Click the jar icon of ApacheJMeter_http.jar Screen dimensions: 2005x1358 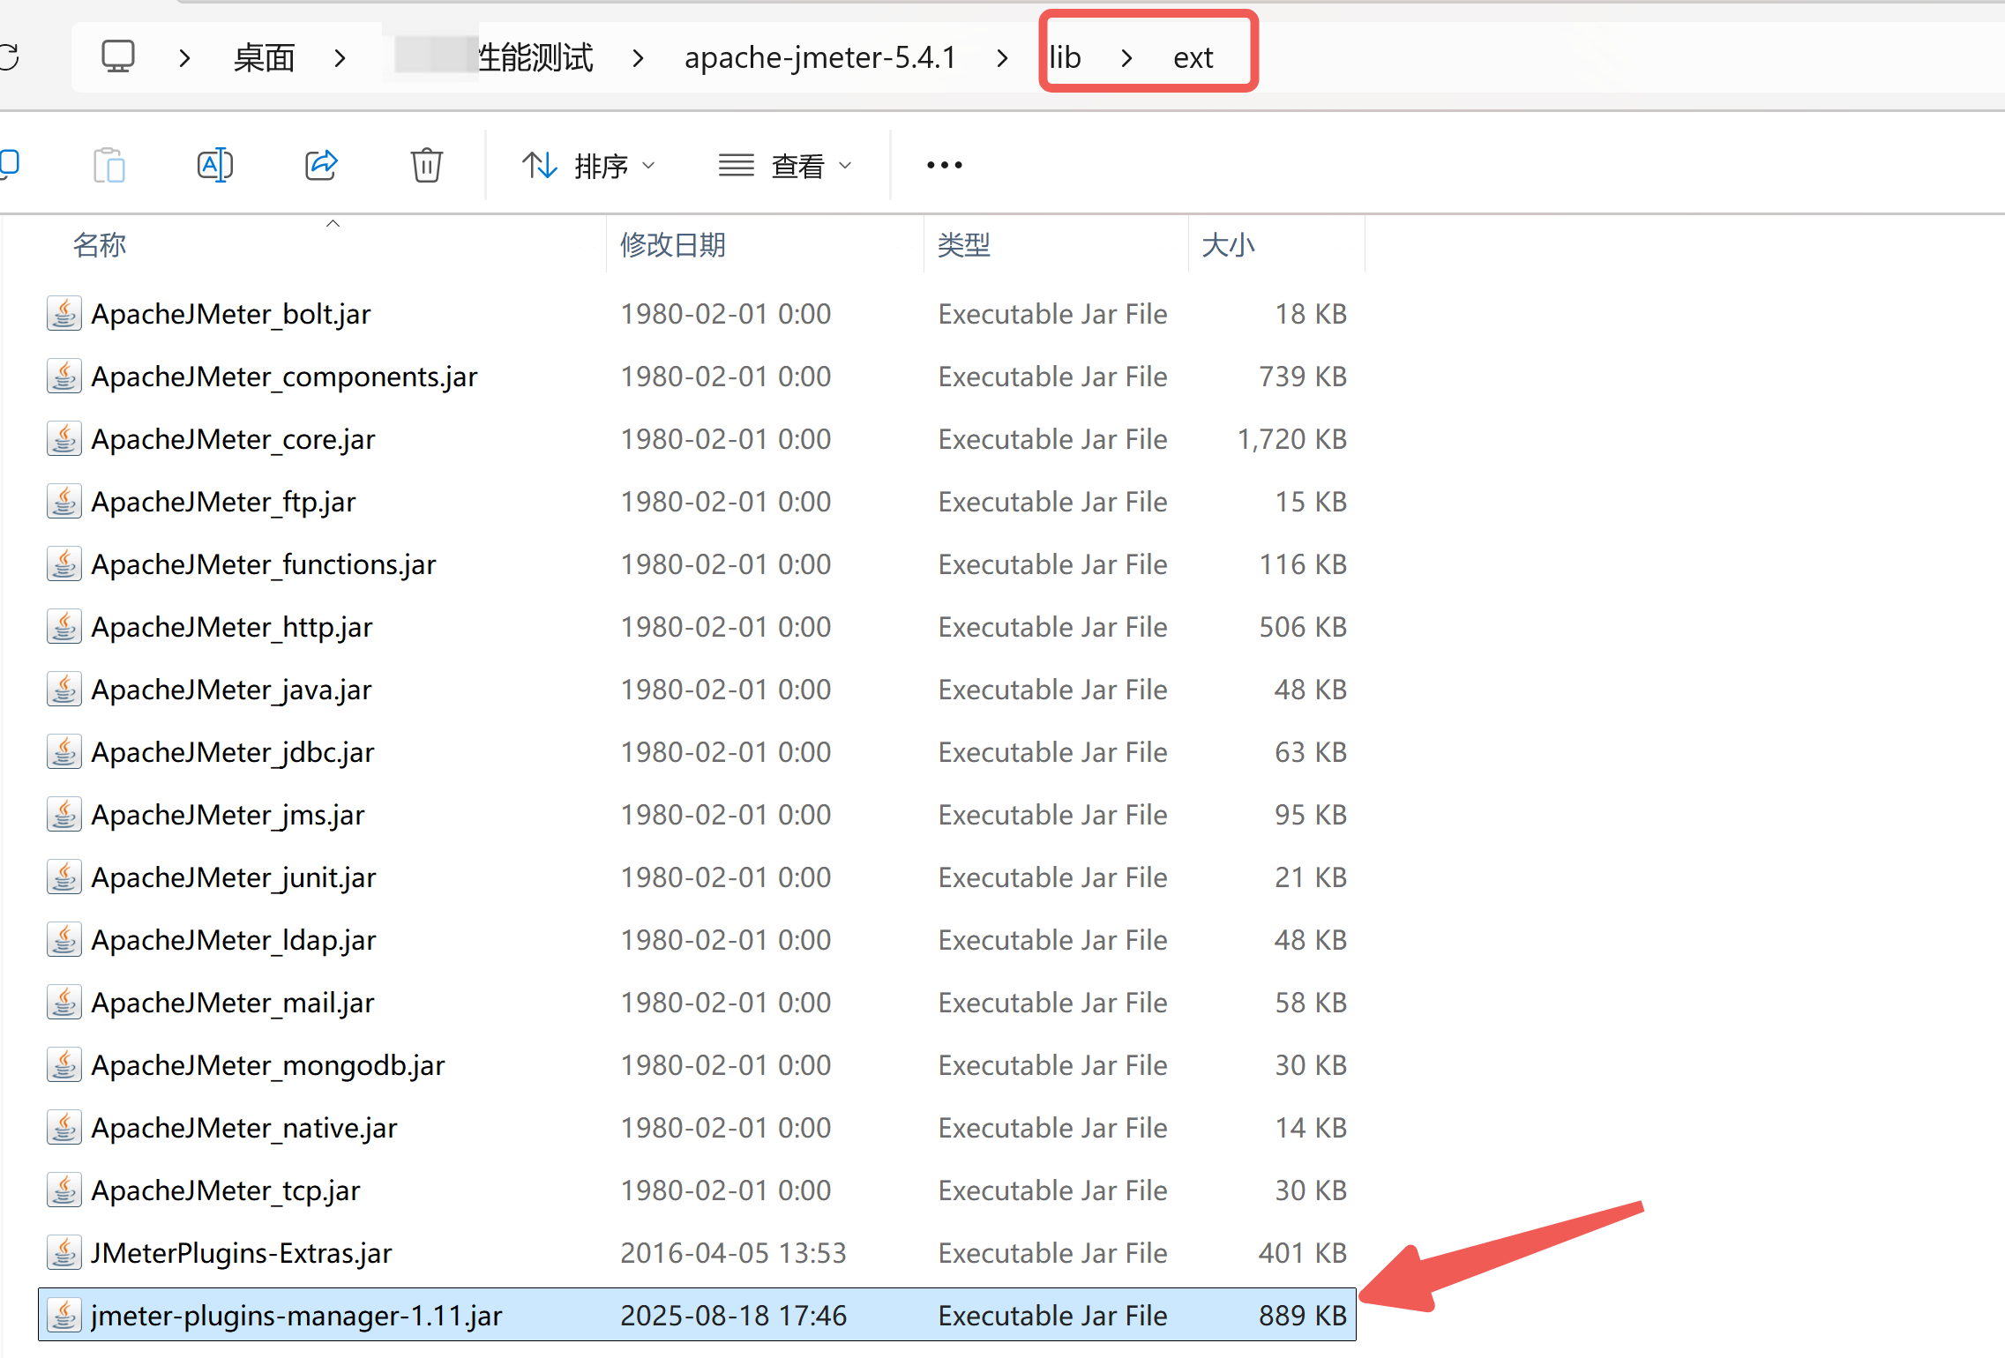pyautogui.click(x=64, y=627)
